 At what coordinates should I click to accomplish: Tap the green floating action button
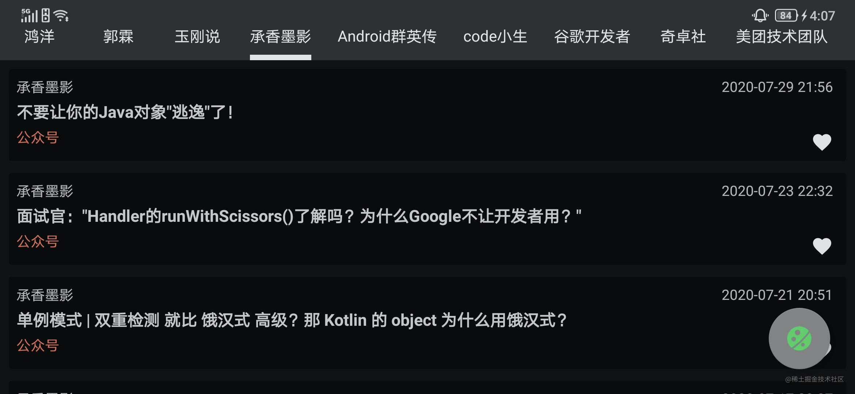(799, 339)
